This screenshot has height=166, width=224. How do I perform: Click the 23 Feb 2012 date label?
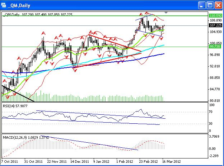click(x=148, y=162)
